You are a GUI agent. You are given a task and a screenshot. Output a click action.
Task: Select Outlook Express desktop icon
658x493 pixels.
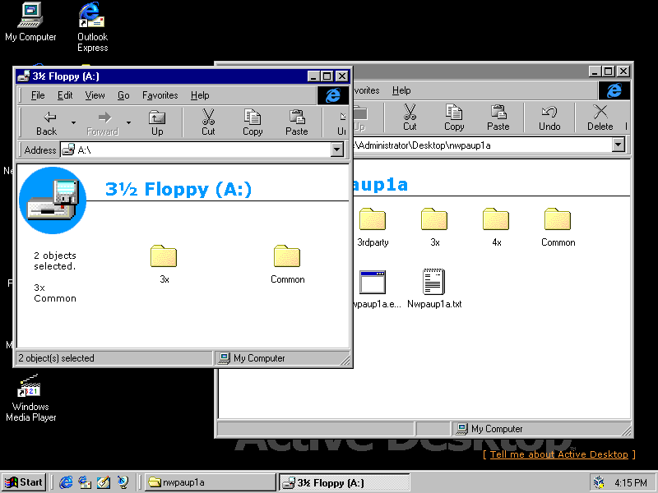92,27
